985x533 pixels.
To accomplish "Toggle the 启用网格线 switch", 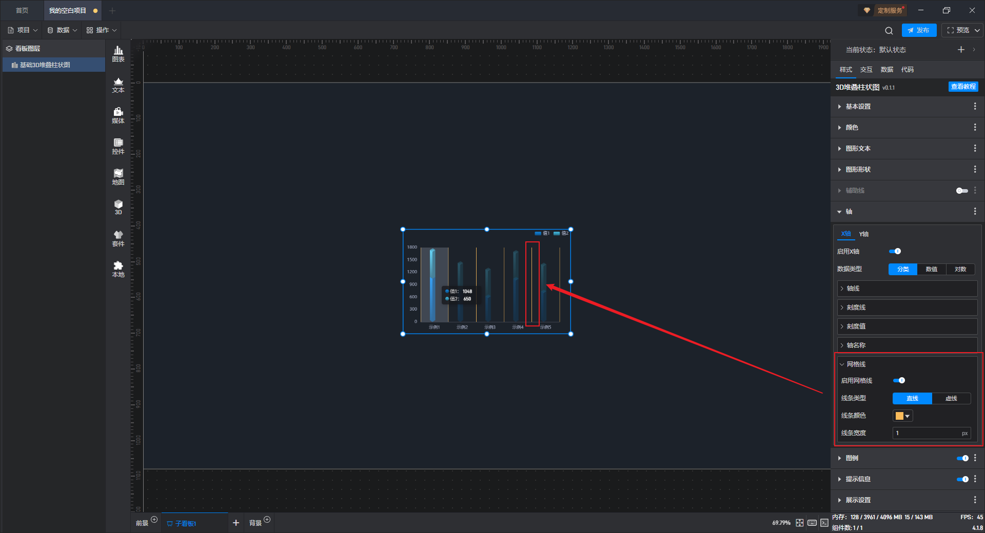I will pyautogui.click(x=899, y=380).
